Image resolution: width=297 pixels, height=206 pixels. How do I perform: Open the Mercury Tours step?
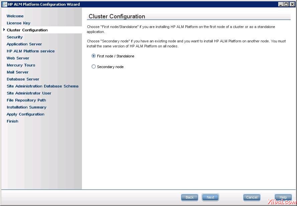pos(21,65)
